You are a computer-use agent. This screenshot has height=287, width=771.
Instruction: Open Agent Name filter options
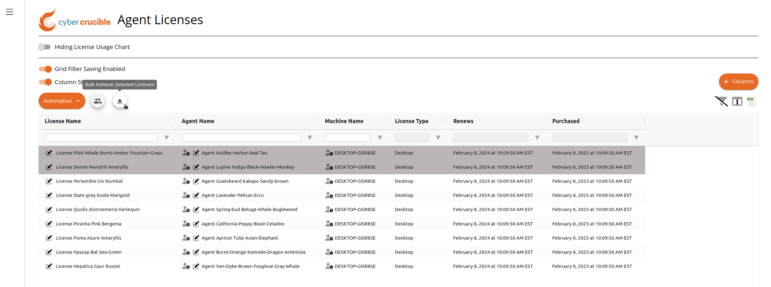310,138
